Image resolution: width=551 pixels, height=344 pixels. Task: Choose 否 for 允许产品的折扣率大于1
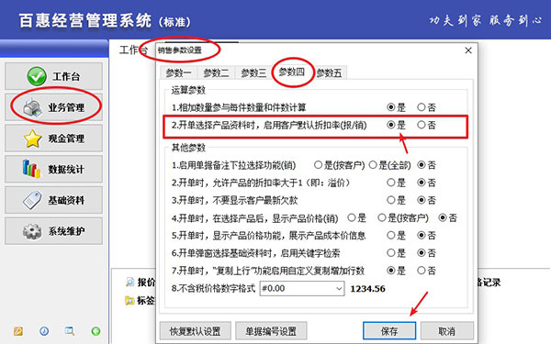pos(421,183)
